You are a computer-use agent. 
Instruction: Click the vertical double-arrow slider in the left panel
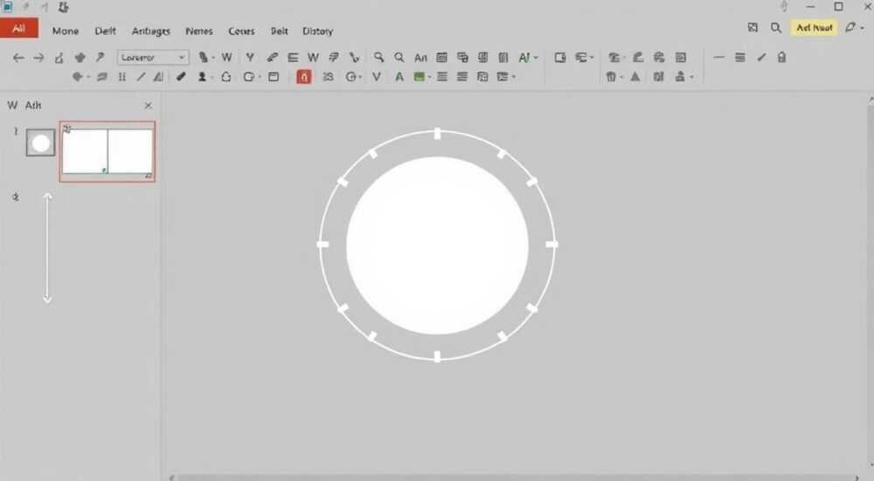click(47, 247)
